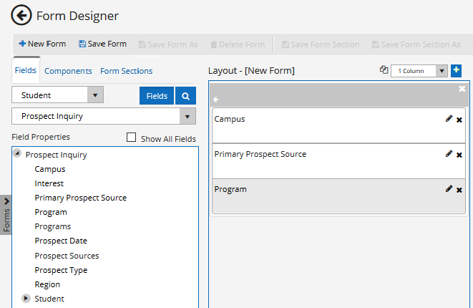Screen dimensions: 473x308
Task: Click the copy layout icon
Action: [384, 70]
